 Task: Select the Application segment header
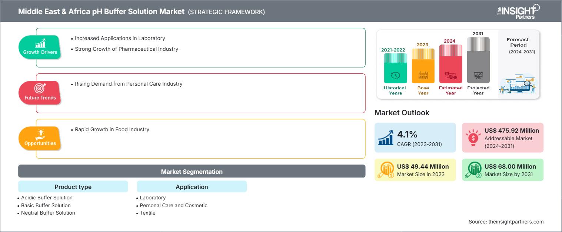[192, 187]
